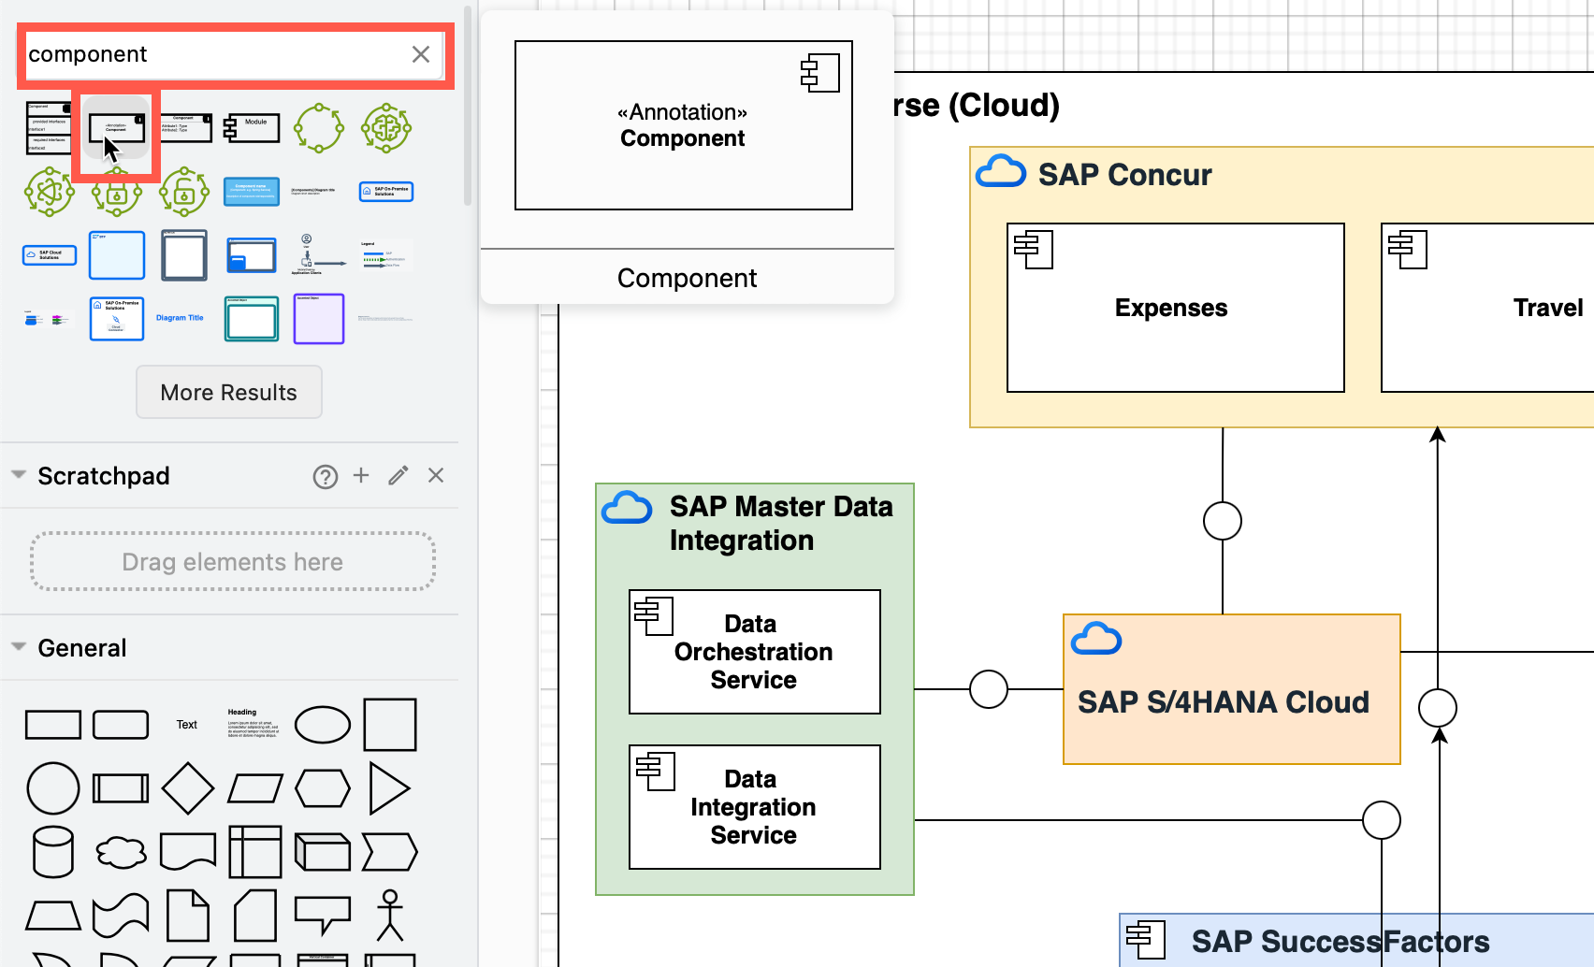The height and width of the screenshot is (967, 1594).
Task: Select the Module shape from search results
Action: pyautogui.click(x=251, y=127)
